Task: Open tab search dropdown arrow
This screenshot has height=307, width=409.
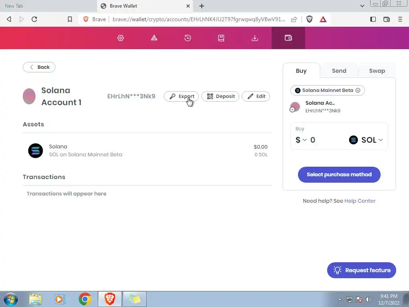Action: pyautogui.click(x=362, y=6)
